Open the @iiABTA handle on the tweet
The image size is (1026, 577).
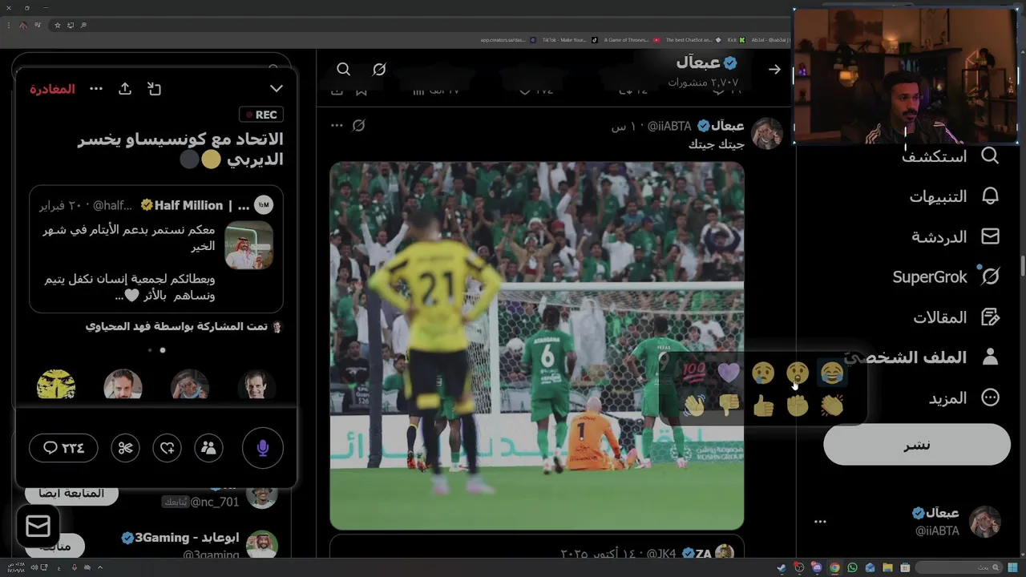(x=669, y=127)
